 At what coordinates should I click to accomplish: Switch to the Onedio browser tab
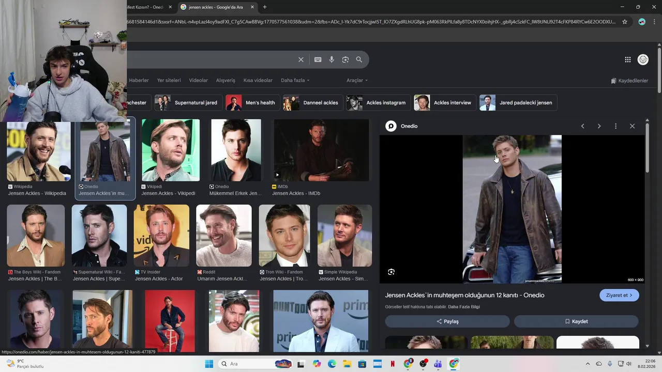146,7
